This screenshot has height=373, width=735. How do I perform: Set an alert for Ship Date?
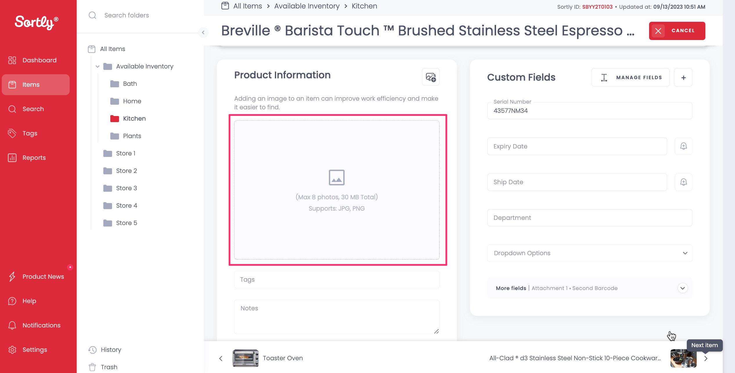click(683, 182)
